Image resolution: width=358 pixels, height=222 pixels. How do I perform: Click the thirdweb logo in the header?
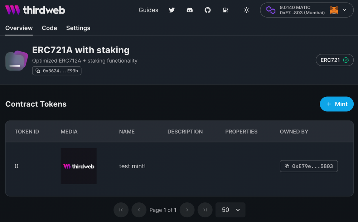(x=35, y=10)
